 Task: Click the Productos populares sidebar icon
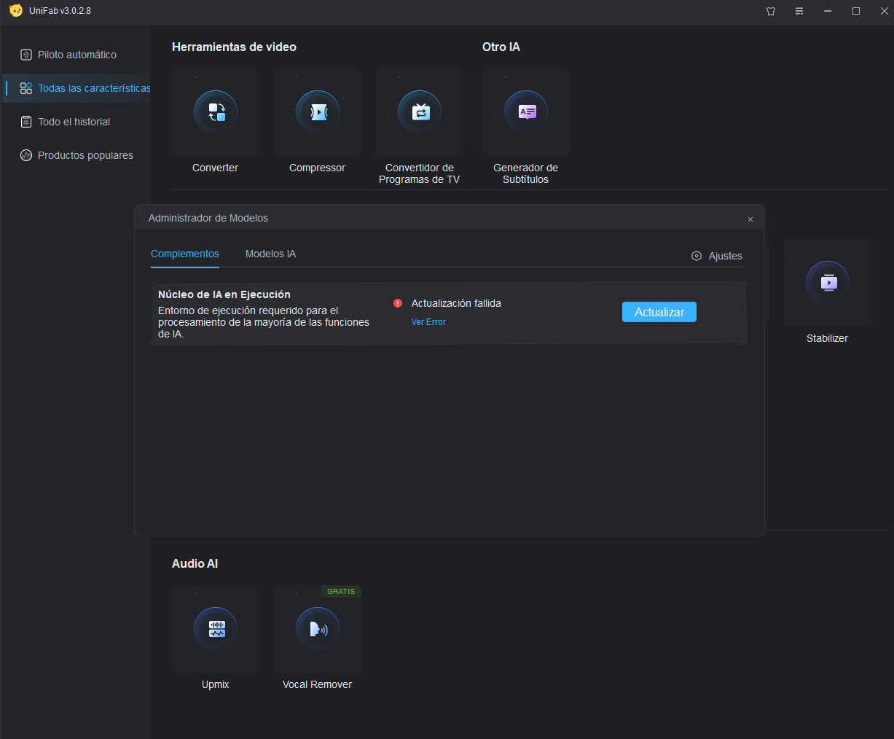coord(26,155)
